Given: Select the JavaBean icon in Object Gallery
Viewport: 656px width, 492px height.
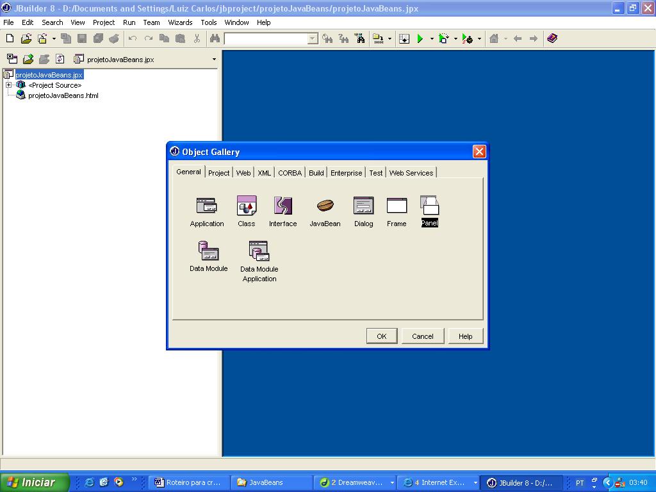Looking at the screenshot, I should point(325,206).
